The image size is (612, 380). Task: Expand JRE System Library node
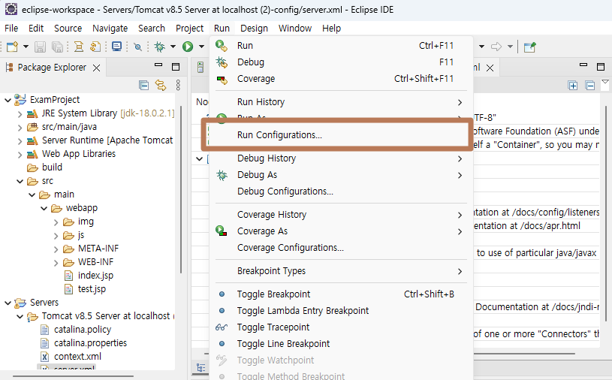point(20,114)
